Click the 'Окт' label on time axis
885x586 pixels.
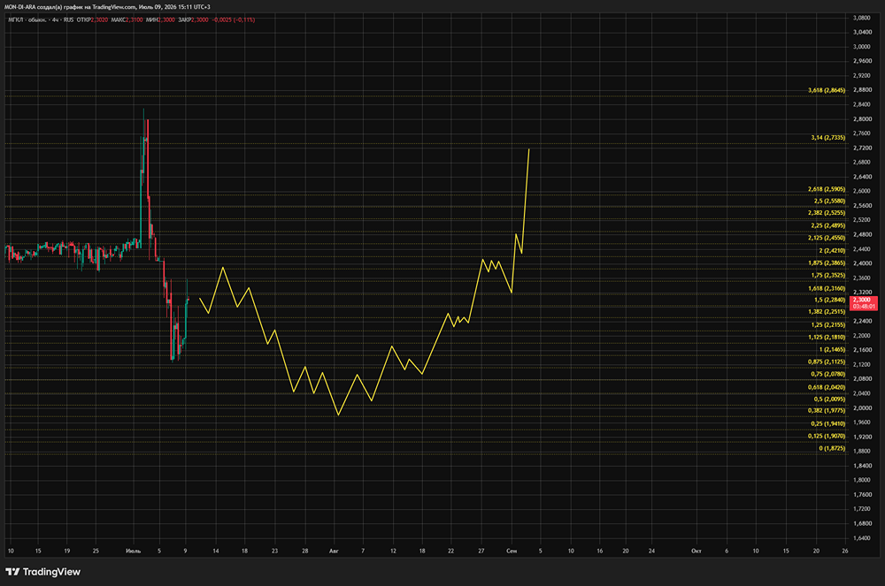pyautogui.click(x=696, y=551)
